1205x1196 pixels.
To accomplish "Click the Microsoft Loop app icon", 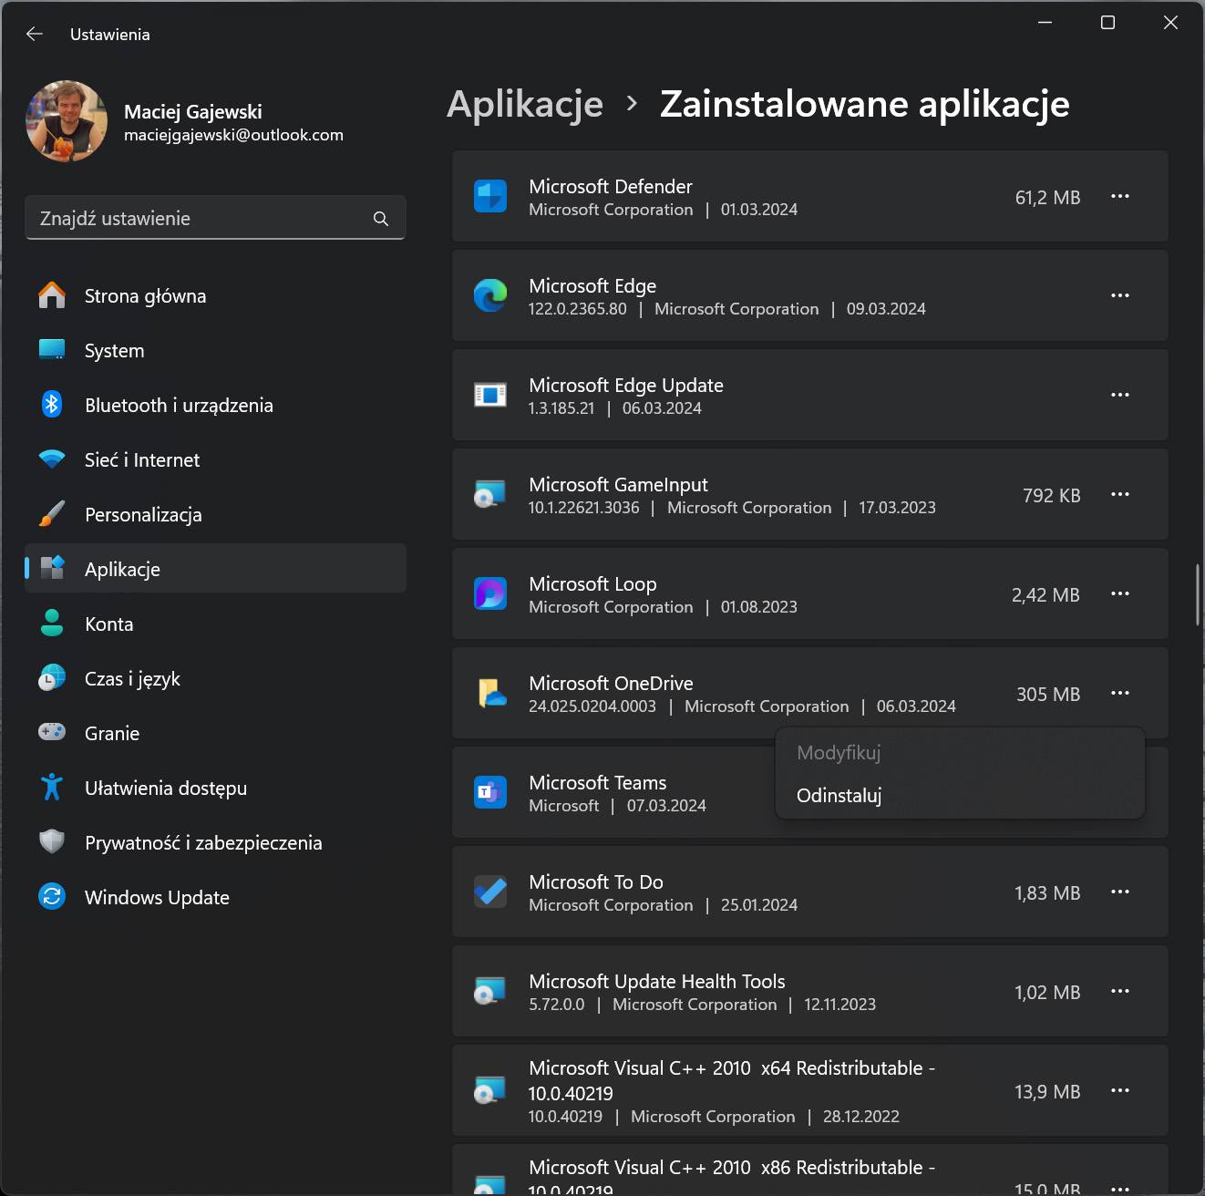I will 490,593.
